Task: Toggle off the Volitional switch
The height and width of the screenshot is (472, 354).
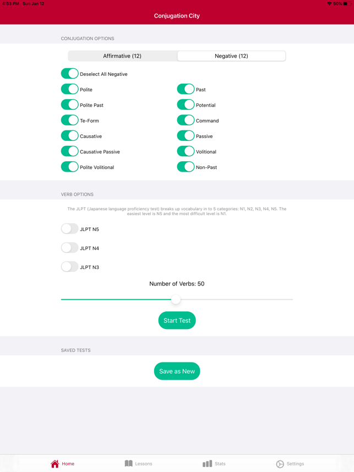Action: [x=186, y=151]
